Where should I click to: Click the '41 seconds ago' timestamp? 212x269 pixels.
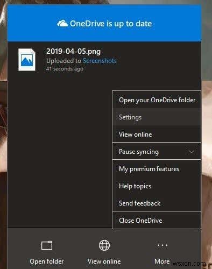coord(65,69)
